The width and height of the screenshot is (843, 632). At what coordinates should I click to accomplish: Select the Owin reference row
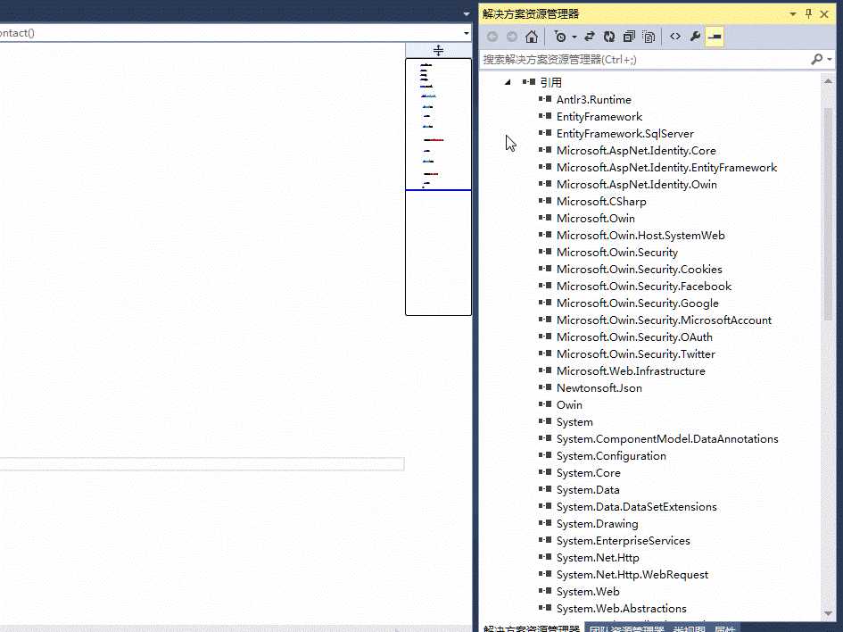point(569,404)
